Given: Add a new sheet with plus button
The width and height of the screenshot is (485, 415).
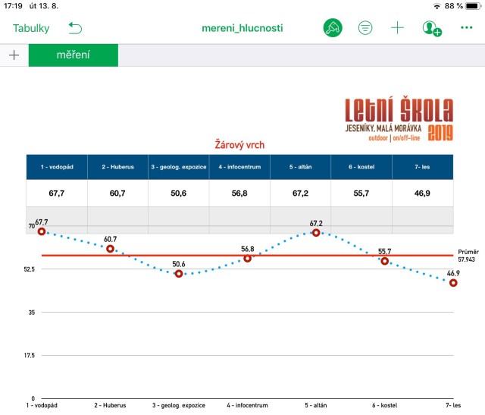Looking at the screenshot, I should pyautogui.click(x=14, y=55).
